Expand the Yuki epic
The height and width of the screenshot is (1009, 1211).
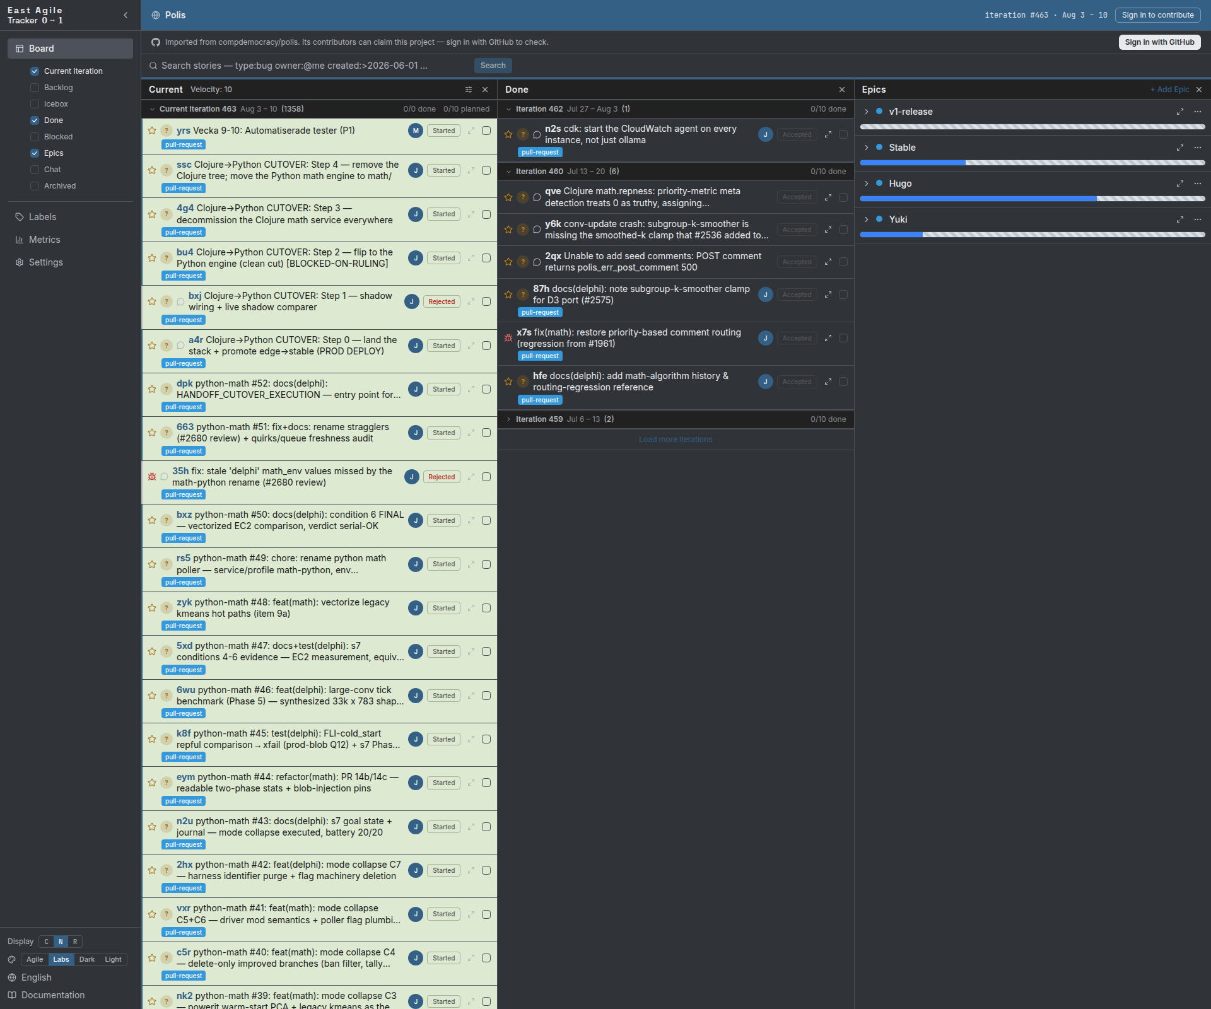click(867, 219)
